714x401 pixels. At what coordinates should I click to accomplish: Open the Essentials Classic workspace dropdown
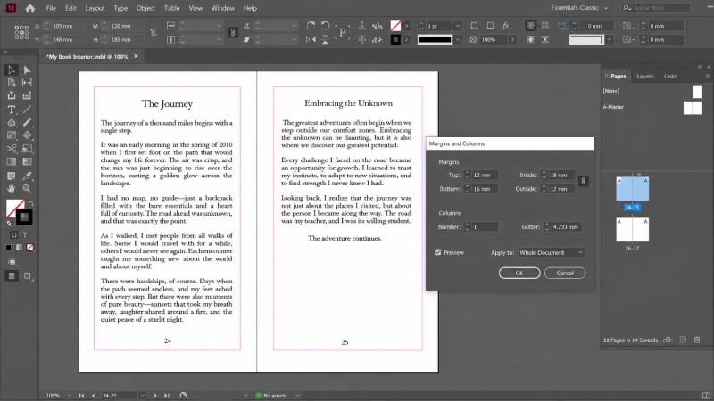pyautogui.click(x=579, y=8)
